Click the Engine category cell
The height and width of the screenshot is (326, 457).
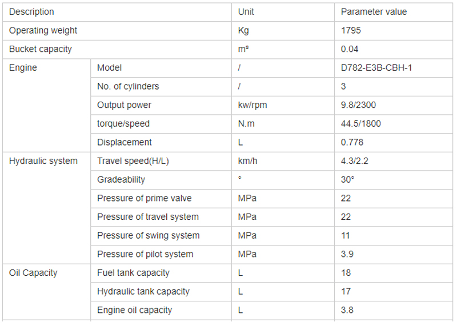[47, 105]
